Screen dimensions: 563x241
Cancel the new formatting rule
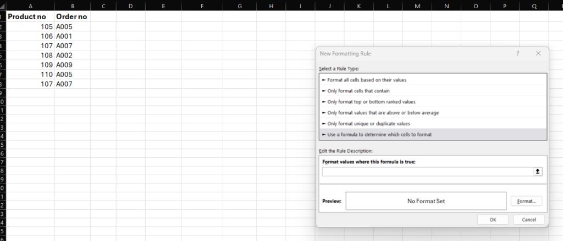pos(529,220)
